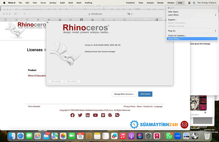Image resolution: width=219 pixels, height=142 pixels.
Task: Open Finder from the Dock
Action: coord(12,136)
